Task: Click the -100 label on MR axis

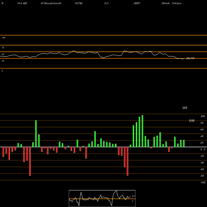Action: coord(202,183)
